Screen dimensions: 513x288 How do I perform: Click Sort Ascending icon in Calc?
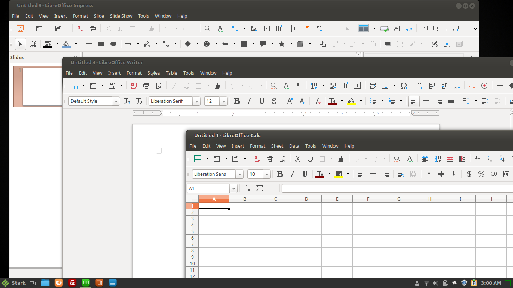tap(490, 159)
